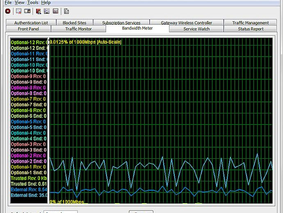Click the bar chart toolbar icon
Viewport: 283px width, 213px height.
[x=56, y=11]
